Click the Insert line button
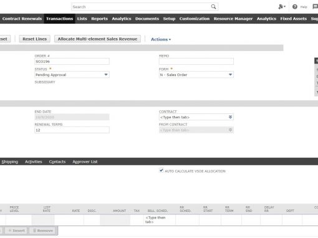Screen dimensions: 318x238 16,231
